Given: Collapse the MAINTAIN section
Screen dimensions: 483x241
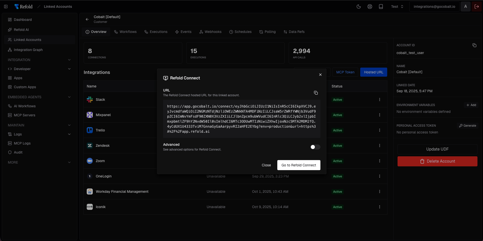Looking at the screenshot, I should (69, 125).
